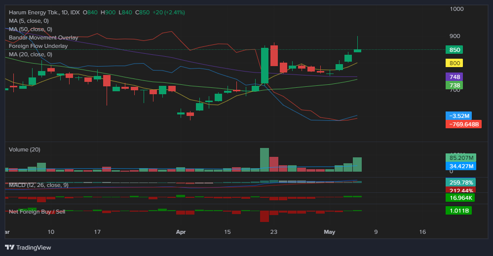The width and height of the screenshot is (493, 256).
Task: Select the MA (5, close, 0) legend
Action: coord(29,21)
